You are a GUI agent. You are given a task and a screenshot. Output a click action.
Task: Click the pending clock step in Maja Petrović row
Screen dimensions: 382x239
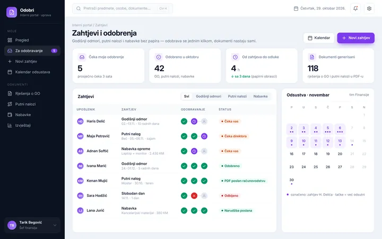[x=204, y=136]
